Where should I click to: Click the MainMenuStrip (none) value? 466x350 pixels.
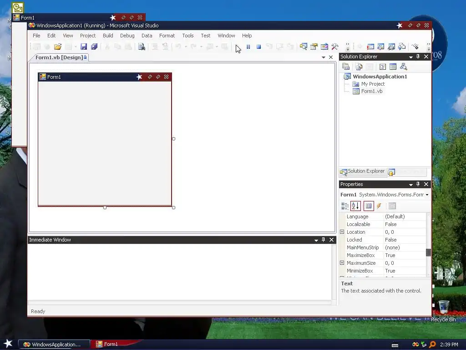(392, 247)
